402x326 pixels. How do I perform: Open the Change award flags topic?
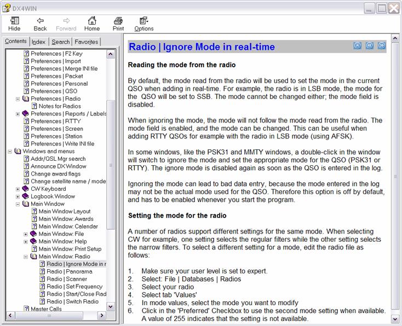click(x=56, y=173)
